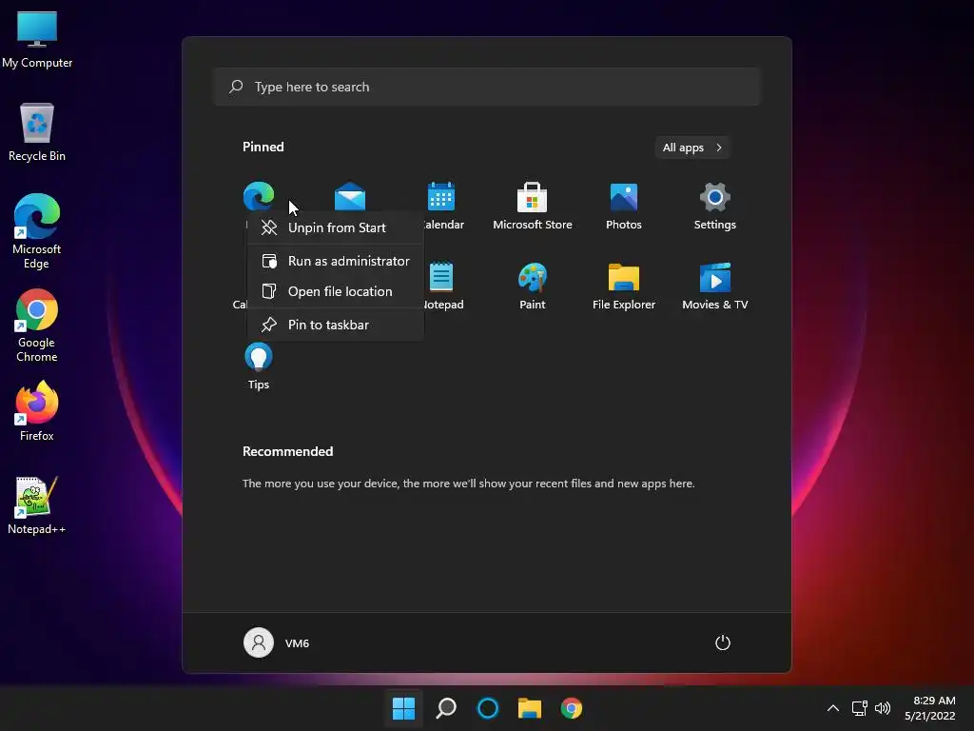This screenshot has height=731, width=974.
Task: Choose Pin to taskbar
Action: coord(336,325)
